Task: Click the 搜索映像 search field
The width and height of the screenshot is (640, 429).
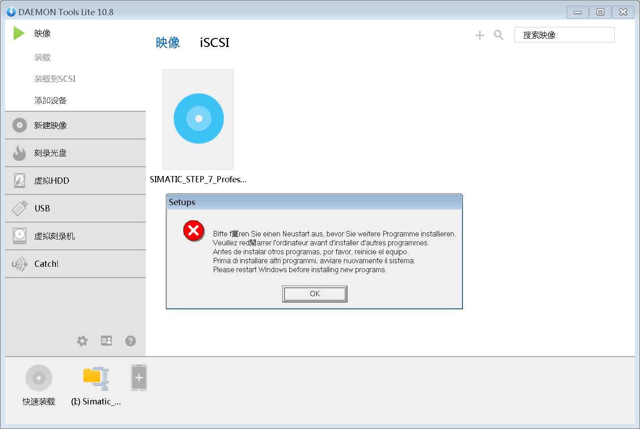Action: coord(564,35)
